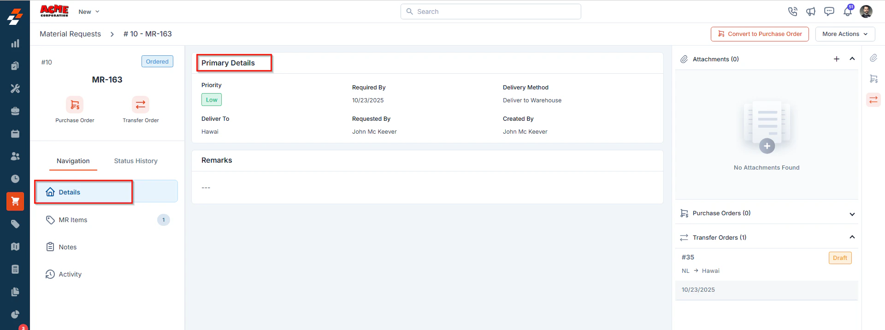The width and height of the screenshot is (885, 330).
Task: Click the No Attachments Found message
Action: (x=767, y=168)
